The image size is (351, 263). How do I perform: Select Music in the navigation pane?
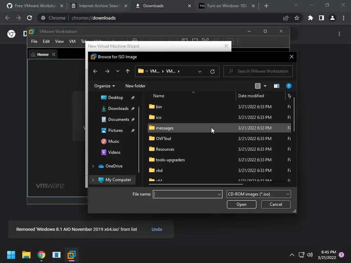113,141
